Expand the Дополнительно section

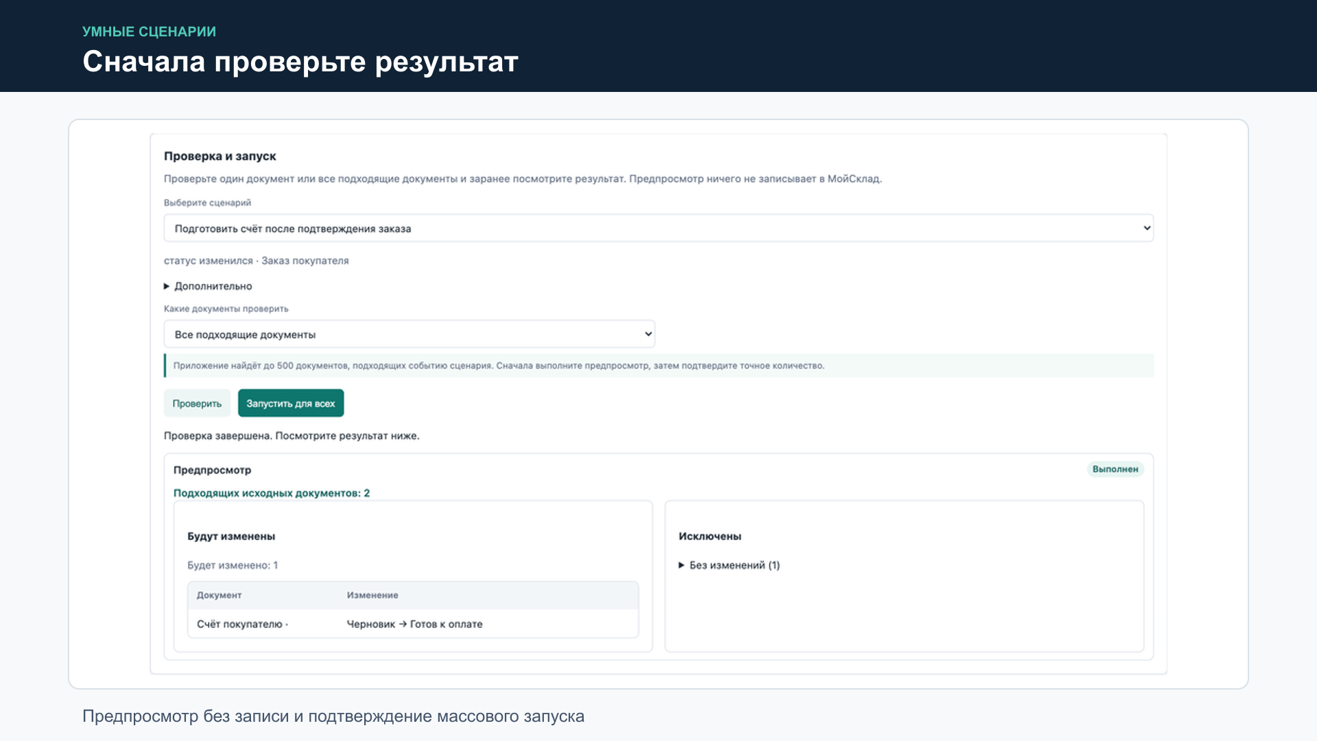coord(208,286)
